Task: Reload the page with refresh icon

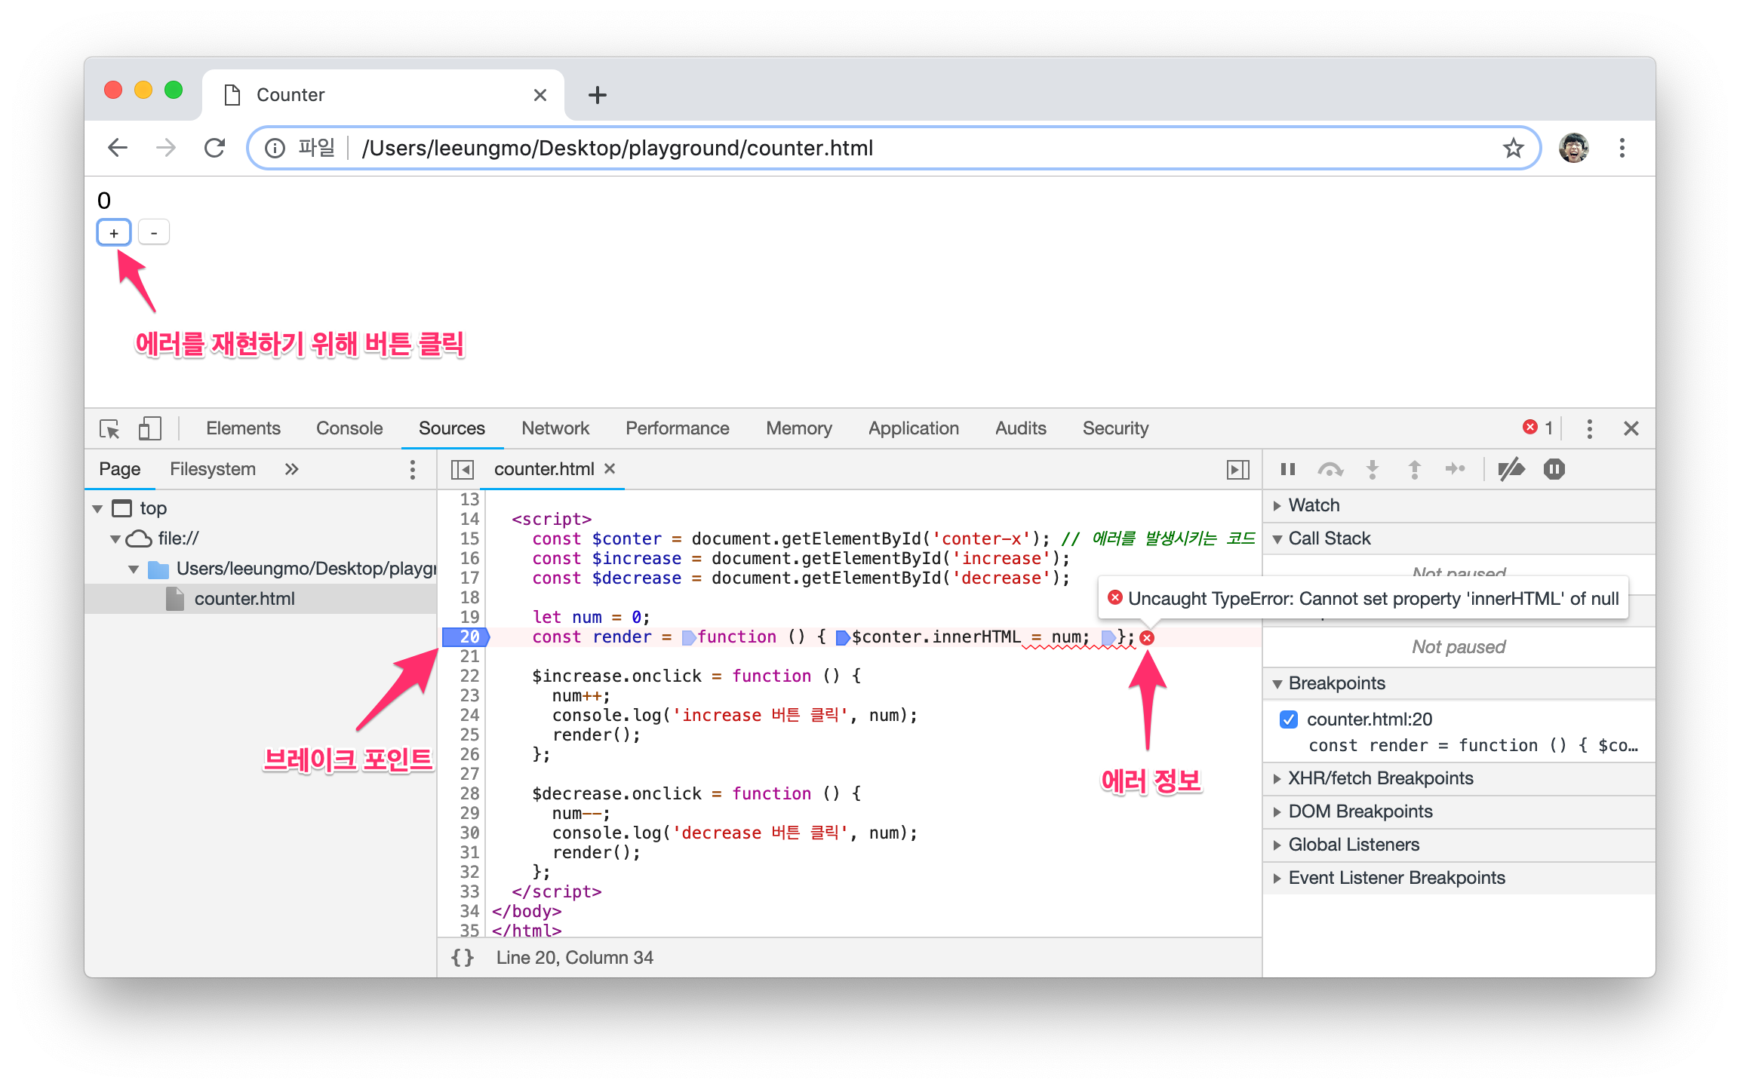Action: pyautogui.click(x=215, y=148)
